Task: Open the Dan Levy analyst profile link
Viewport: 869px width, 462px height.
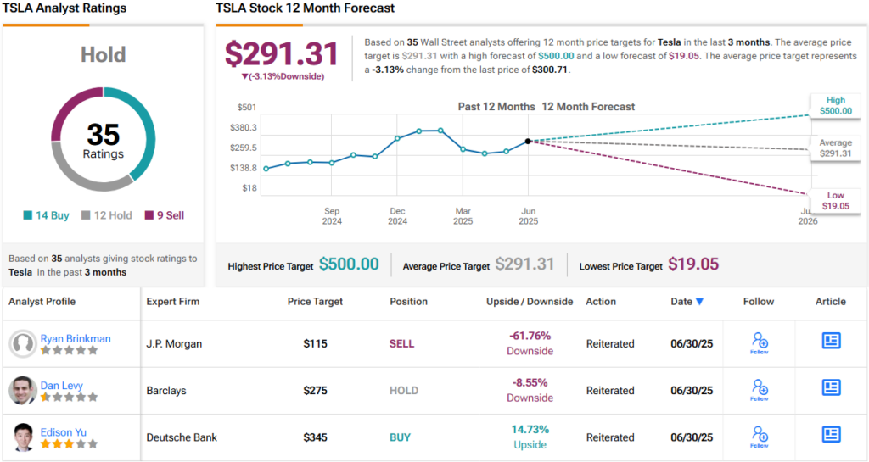Action: pos(61,386)
